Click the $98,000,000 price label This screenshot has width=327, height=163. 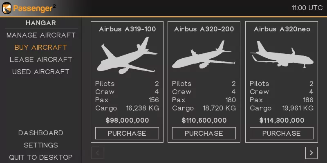click(127, 120)
